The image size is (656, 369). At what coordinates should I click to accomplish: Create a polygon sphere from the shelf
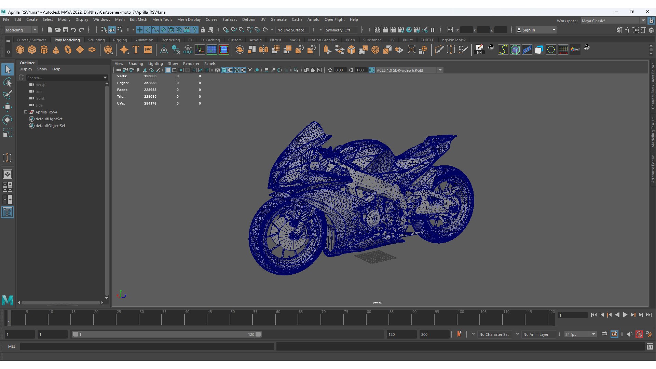(20, 50)
